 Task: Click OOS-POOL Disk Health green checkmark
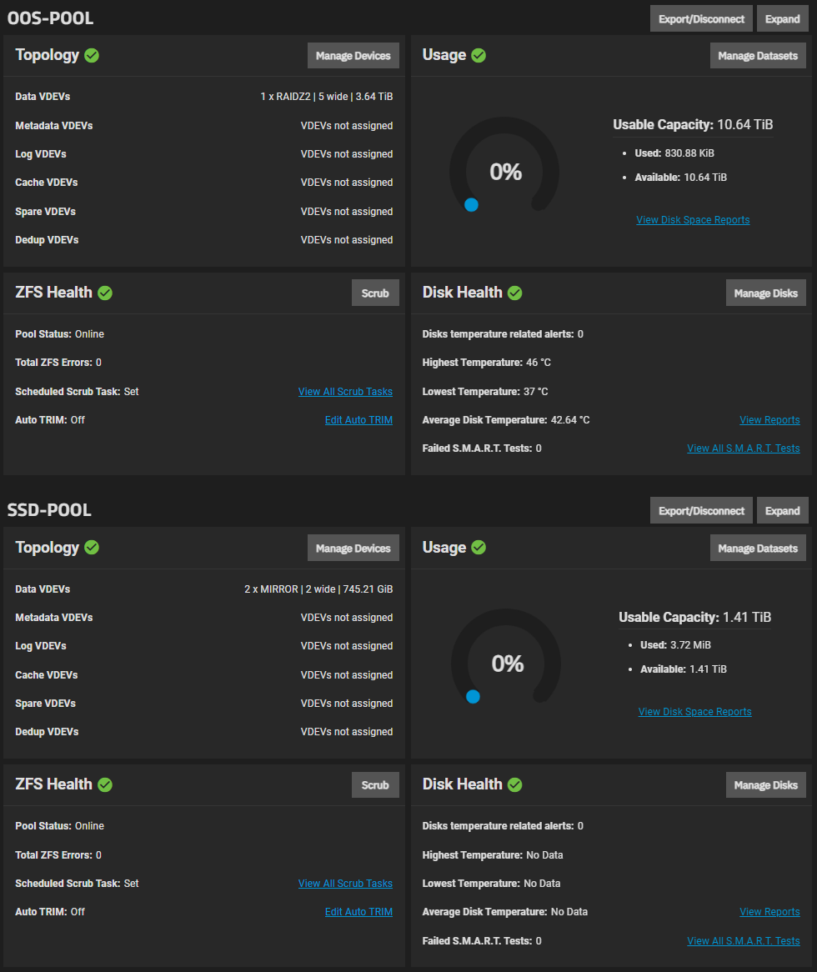tap(515, 293)
